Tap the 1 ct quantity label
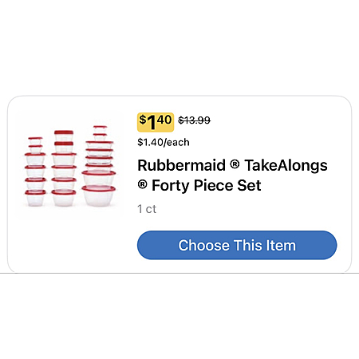Screen dimensions: 359x359 [147, 209]
